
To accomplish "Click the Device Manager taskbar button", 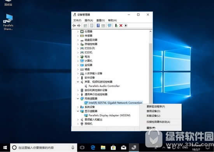I will pos(134,148).
